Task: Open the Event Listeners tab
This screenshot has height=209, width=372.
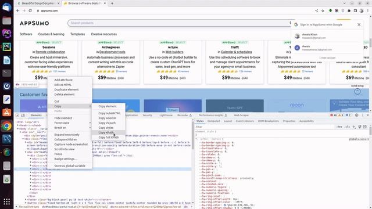Action: coord(245,121)
